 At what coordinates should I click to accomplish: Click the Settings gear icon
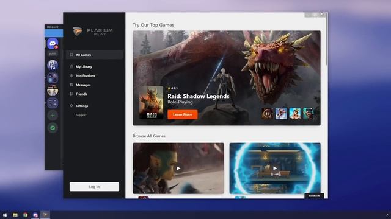pos(71,106)
